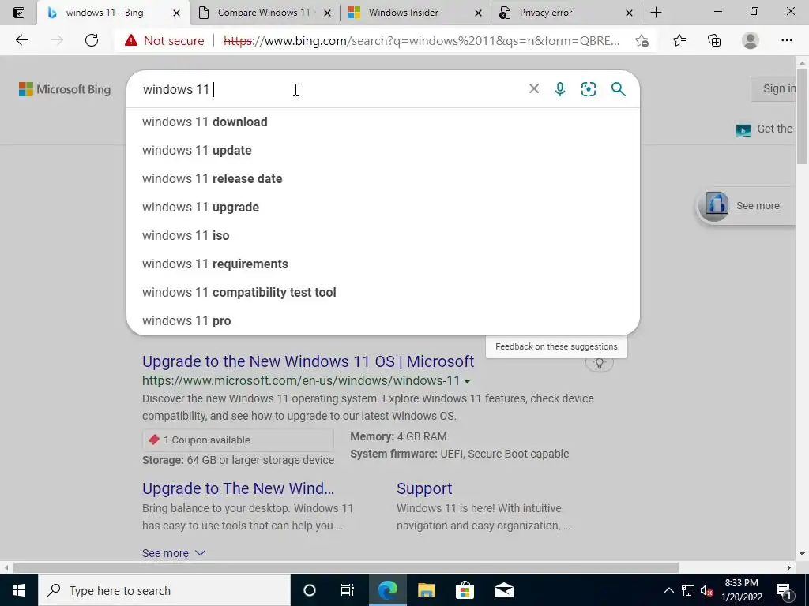Click the Not secure warning icon

click(x=131, y=40)
